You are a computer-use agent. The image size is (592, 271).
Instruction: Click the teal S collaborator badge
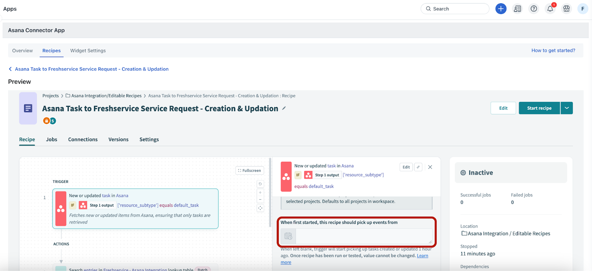[x=53, y=121]
